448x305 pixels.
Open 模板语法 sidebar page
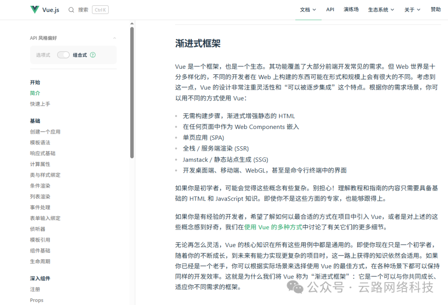click(x=40, y=143)
